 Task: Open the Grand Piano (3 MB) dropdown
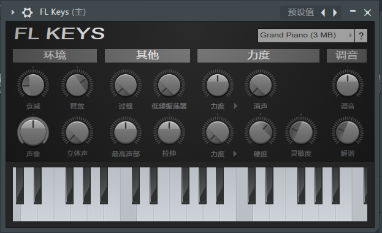306,36
